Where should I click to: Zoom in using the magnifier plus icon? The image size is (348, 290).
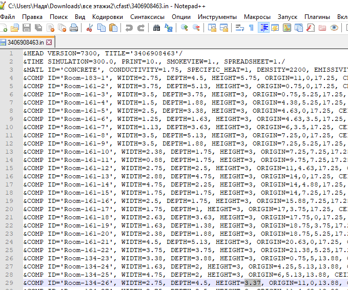(x=185, y=28)
